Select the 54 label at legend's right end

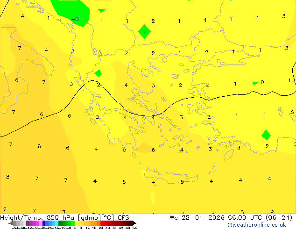(x=134, y=228)
